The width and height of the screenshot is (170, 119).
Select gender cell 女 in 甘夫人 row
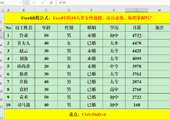[x=69, y=43]
